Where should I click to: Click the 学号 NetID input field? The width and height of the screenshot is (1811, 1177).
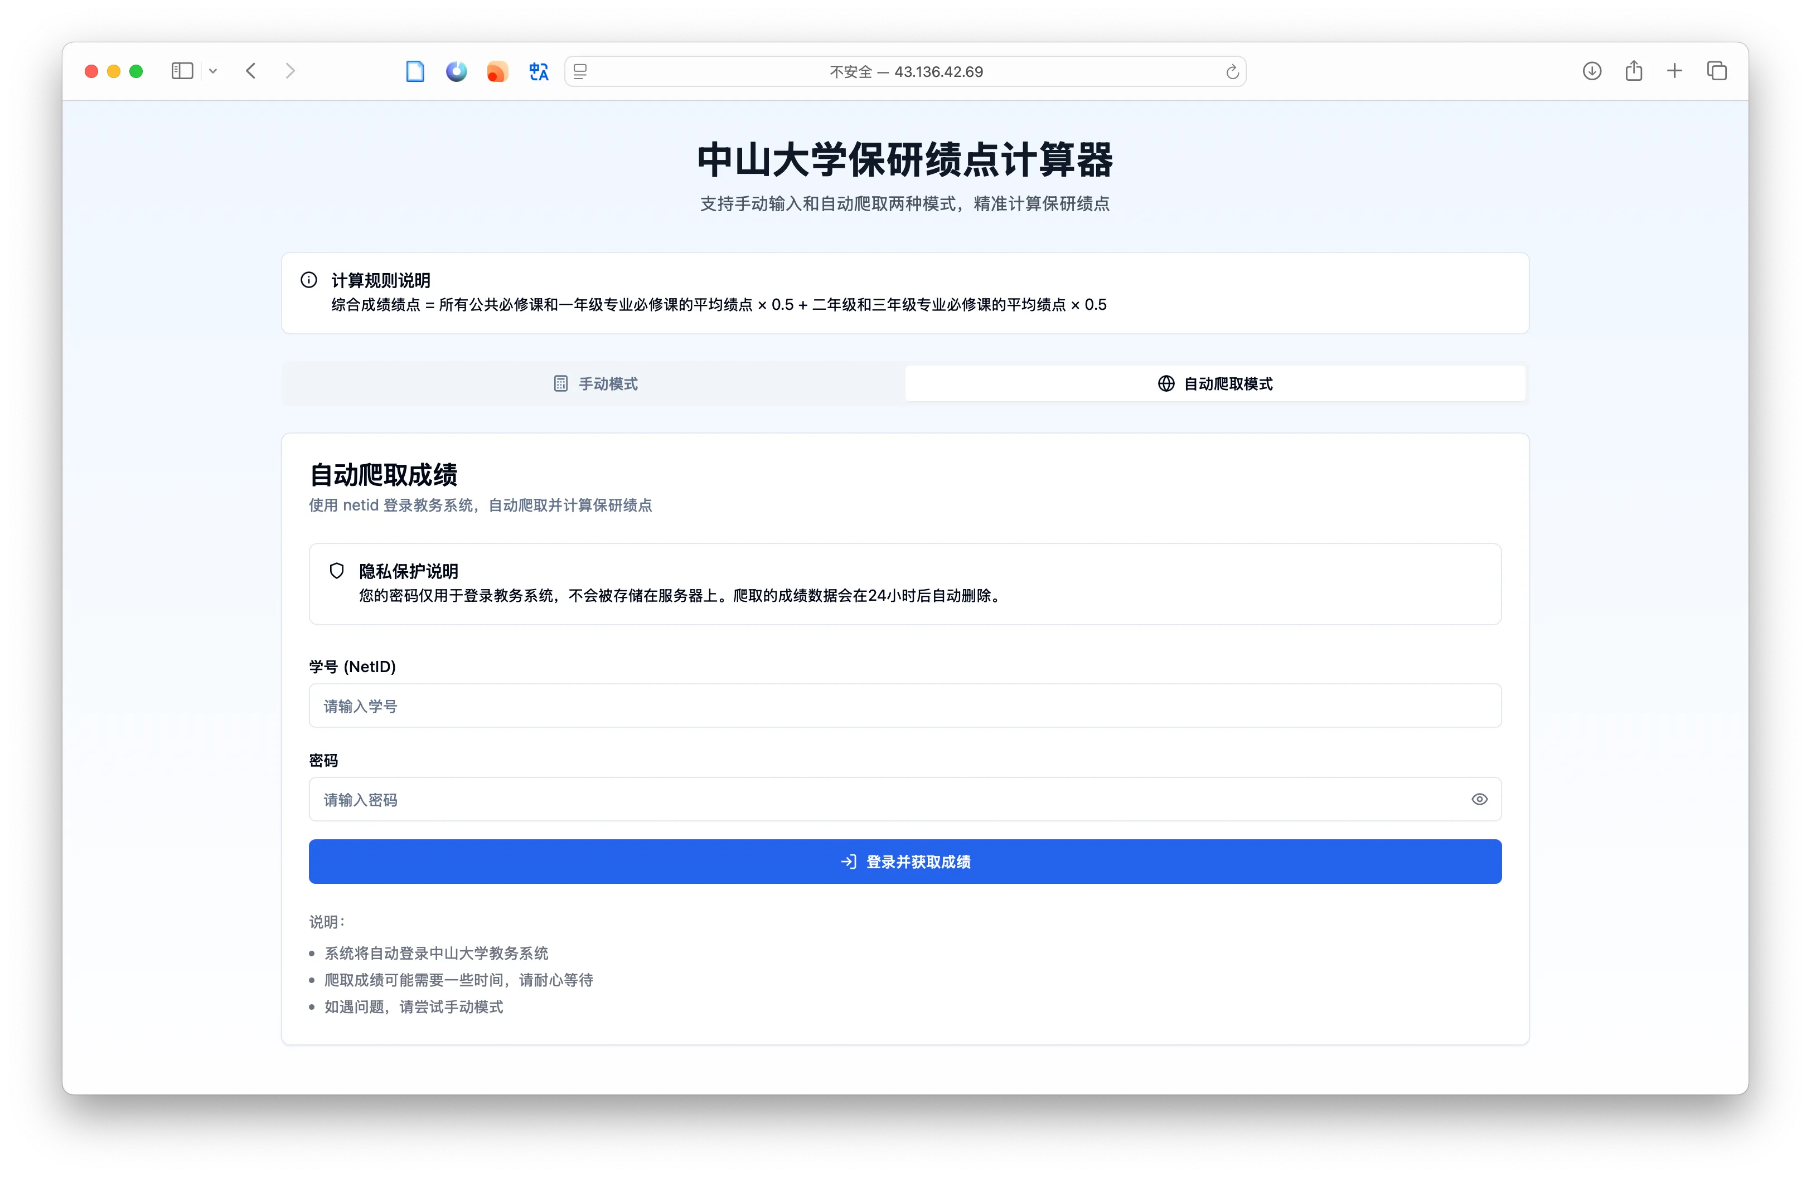904,706
